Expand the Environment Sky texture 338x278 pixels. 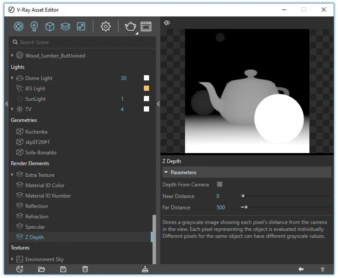(12, 259)
